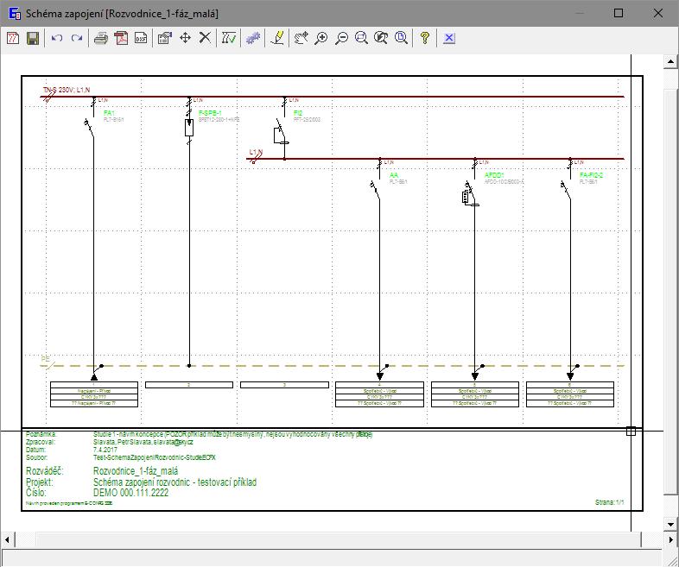Screen dimensions: 679x567
Task: Select terminal block 6 Spotřebič - Vývod
Action: tap(570, 394)
